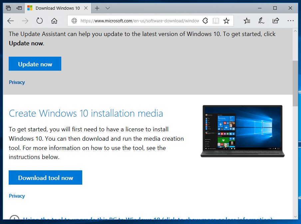The image size is (301, 224).
Task: Close the Edge window
Action: click(290, 8)
